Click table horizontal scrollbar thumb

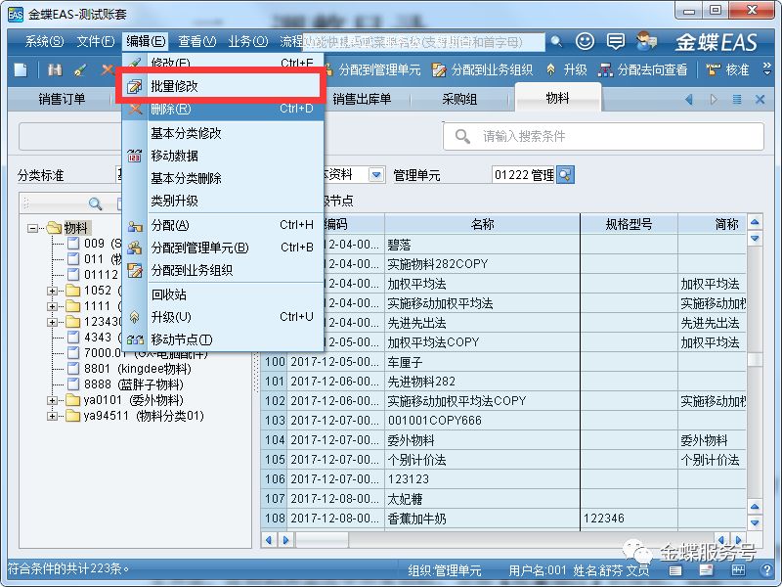[x=323, y=540]
